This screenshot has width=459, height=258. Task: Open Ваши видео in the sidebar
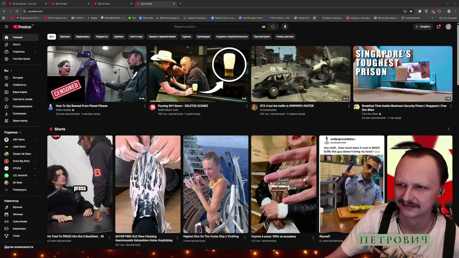pyautogui.click(x=20, y=92)
